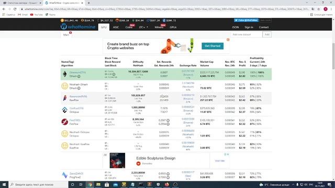Select "257.22 BTC" volume in Ravencoin row
The image size is (335, 188).
click(x=206, y=100)
